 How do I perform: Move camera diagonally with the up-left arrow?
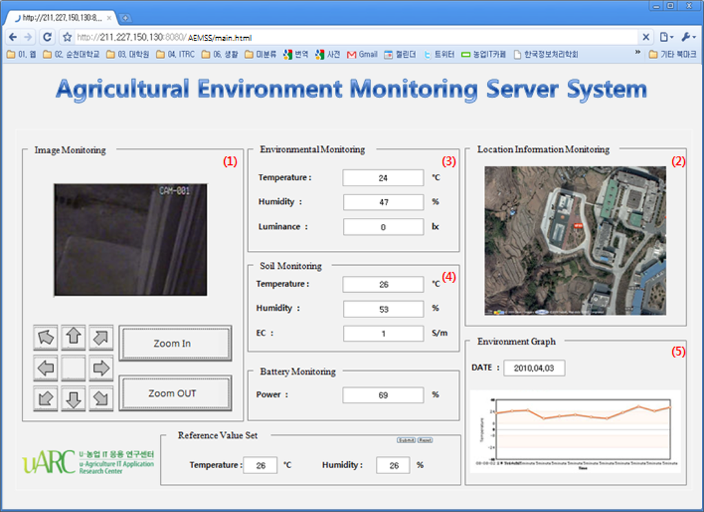pos(45,337)
